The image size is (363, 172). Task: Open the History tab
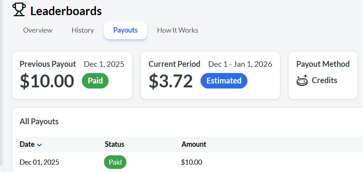(x=83, y=30)
